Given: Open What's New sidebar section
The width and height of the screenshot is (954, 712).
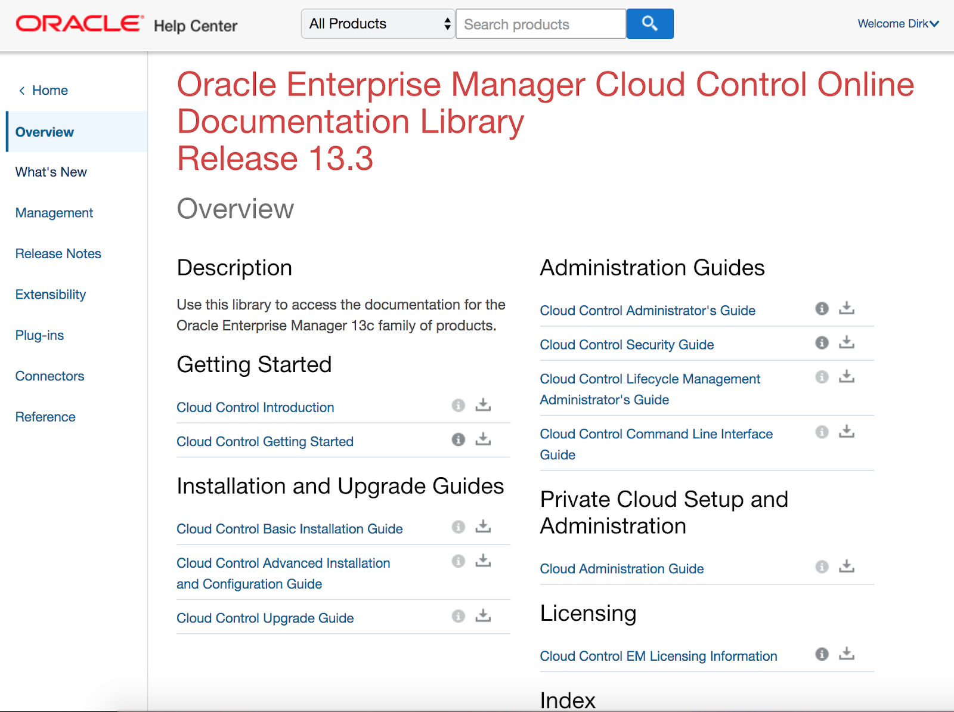Looking at the screenshot, I should (x=51, y=172).
